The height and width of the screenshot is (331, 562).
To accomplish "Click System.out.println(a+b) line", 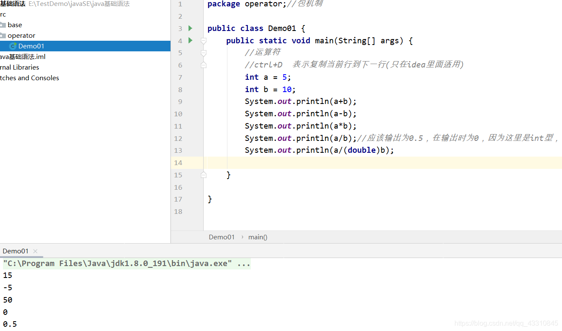I will [x=301, y=101].
